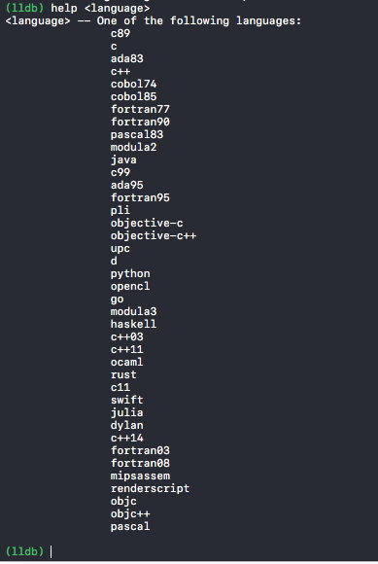This screenshot has height=564, width=378.
Task: Click the 'pascal83' language entry
Action: point(137,134)
